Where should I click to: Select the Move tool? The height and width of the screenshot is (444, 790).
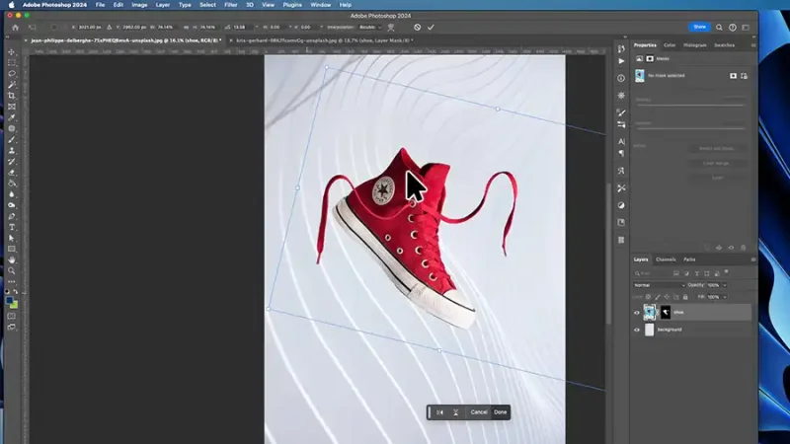(12, 52)
